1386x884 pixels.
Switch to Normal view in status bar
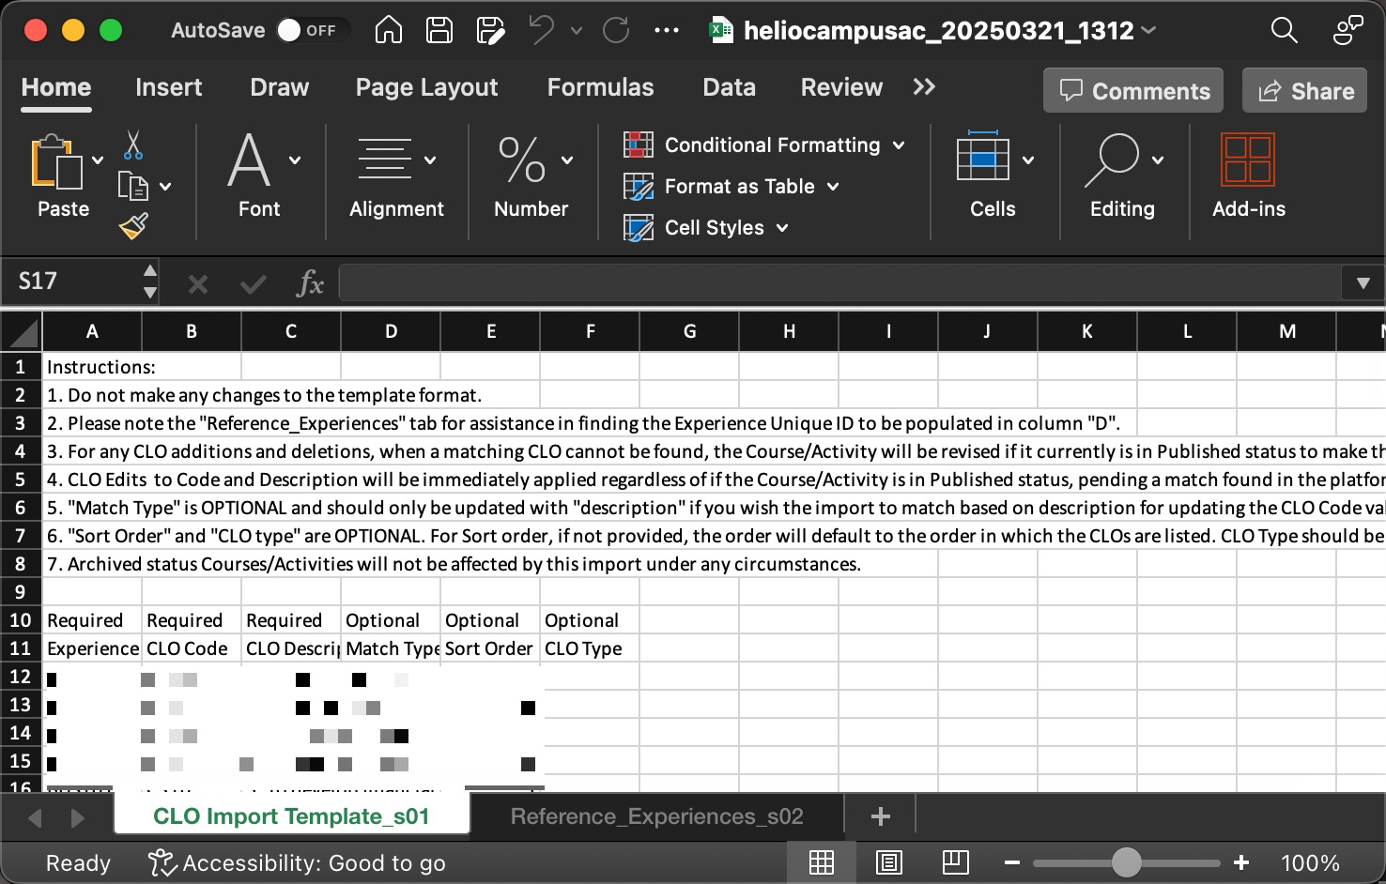pos(822,862)
